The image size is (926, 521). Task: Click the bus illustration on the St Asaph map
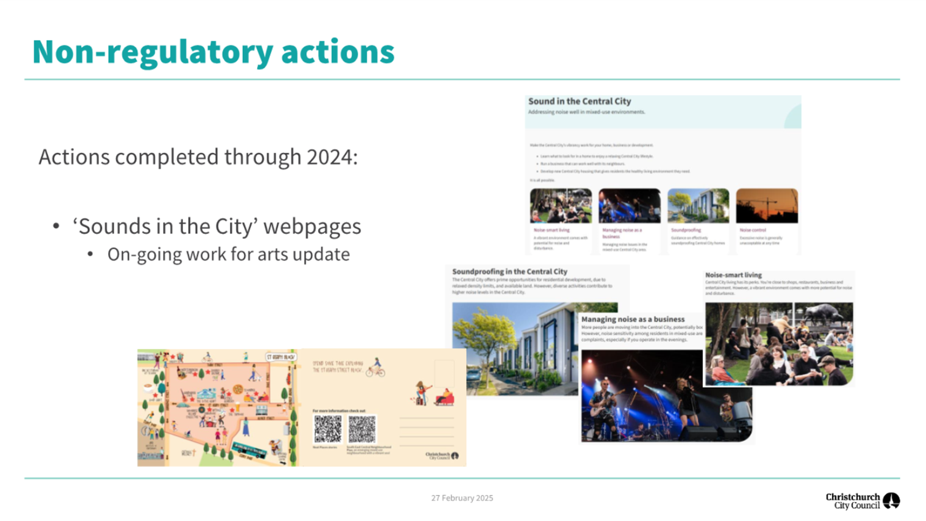[248, 450]
